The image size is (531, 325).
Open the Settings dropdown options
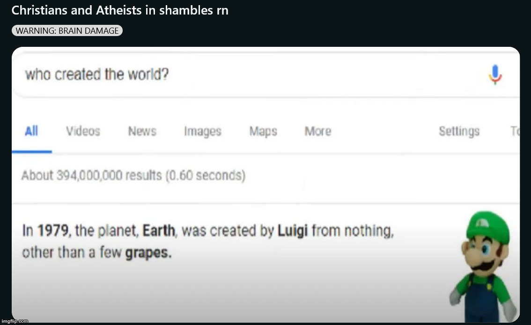[459, 132]
